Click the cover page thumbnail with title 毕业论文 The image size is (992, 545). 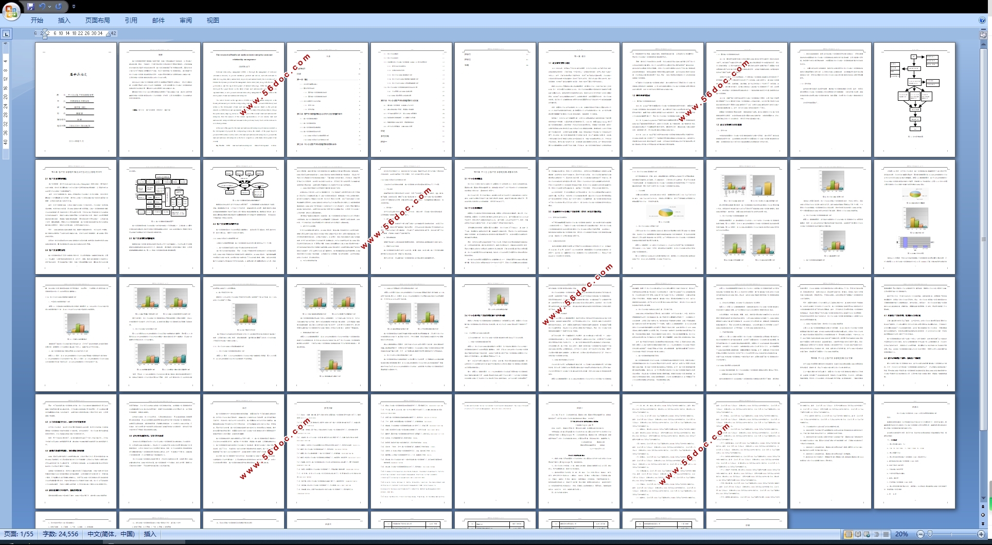tap(76, 100)
